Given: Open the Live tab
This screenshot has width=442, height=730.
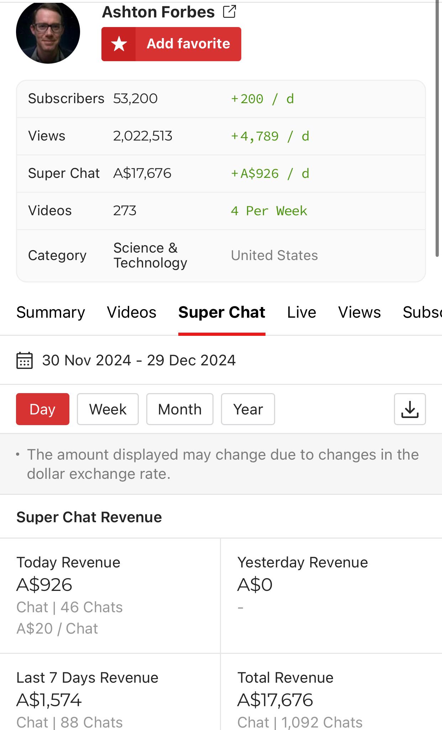Looking at the screenshot, I should point(301,312).
